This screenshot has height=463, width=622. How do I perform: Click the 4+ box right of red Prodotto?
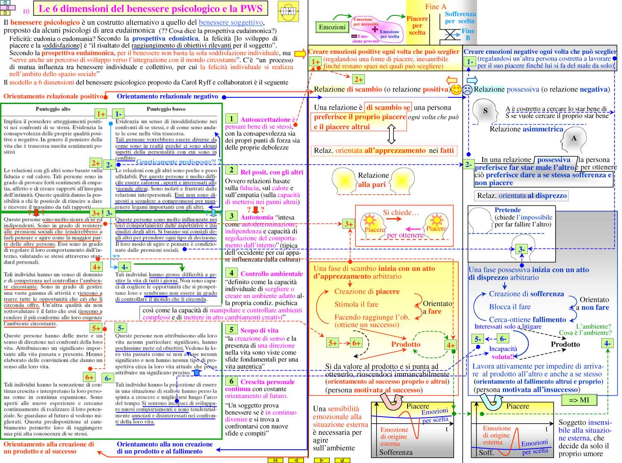451,345
